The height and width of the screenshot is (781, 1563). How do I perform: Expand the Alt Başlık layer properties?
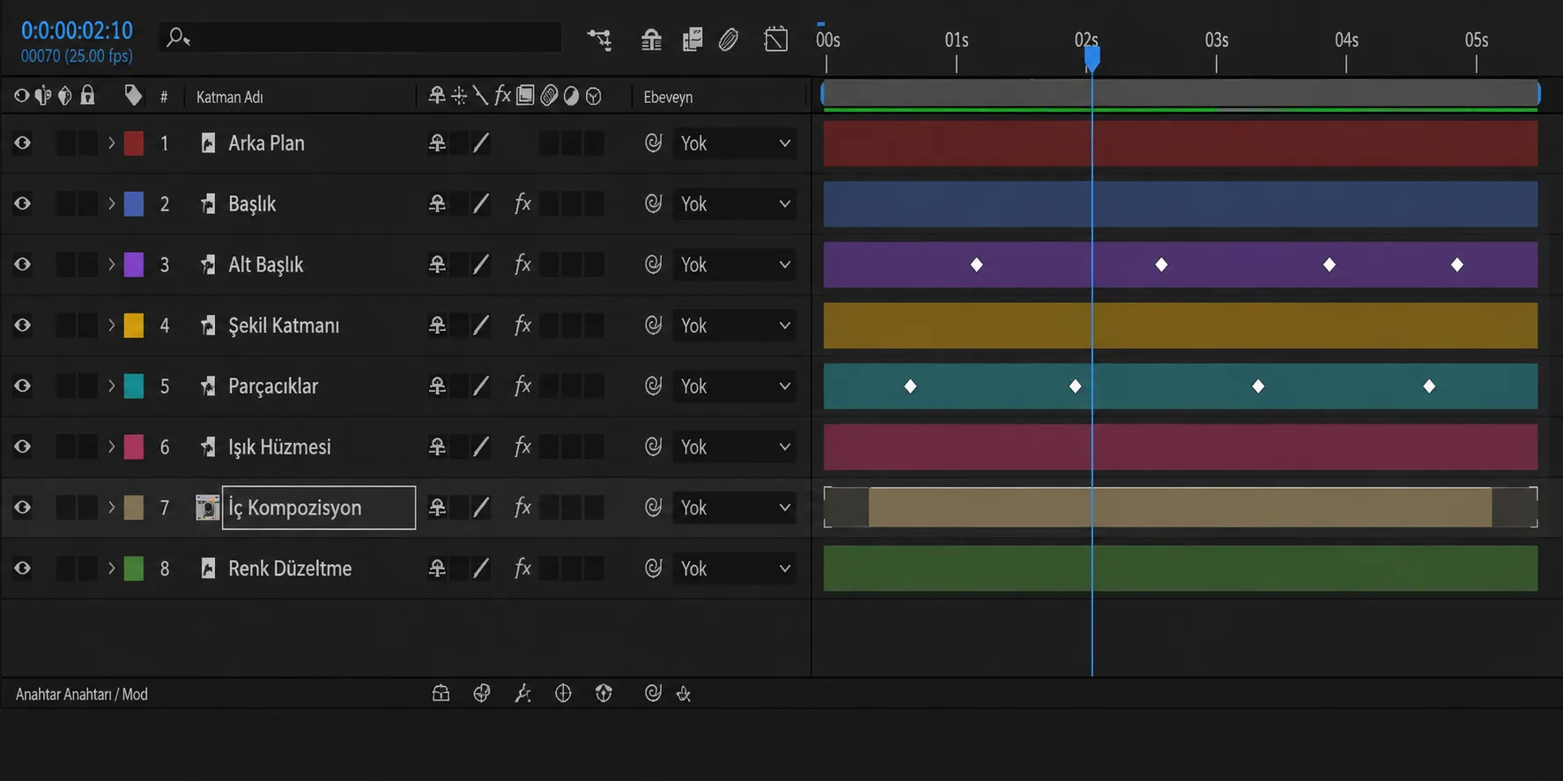(x=112, y=264)
